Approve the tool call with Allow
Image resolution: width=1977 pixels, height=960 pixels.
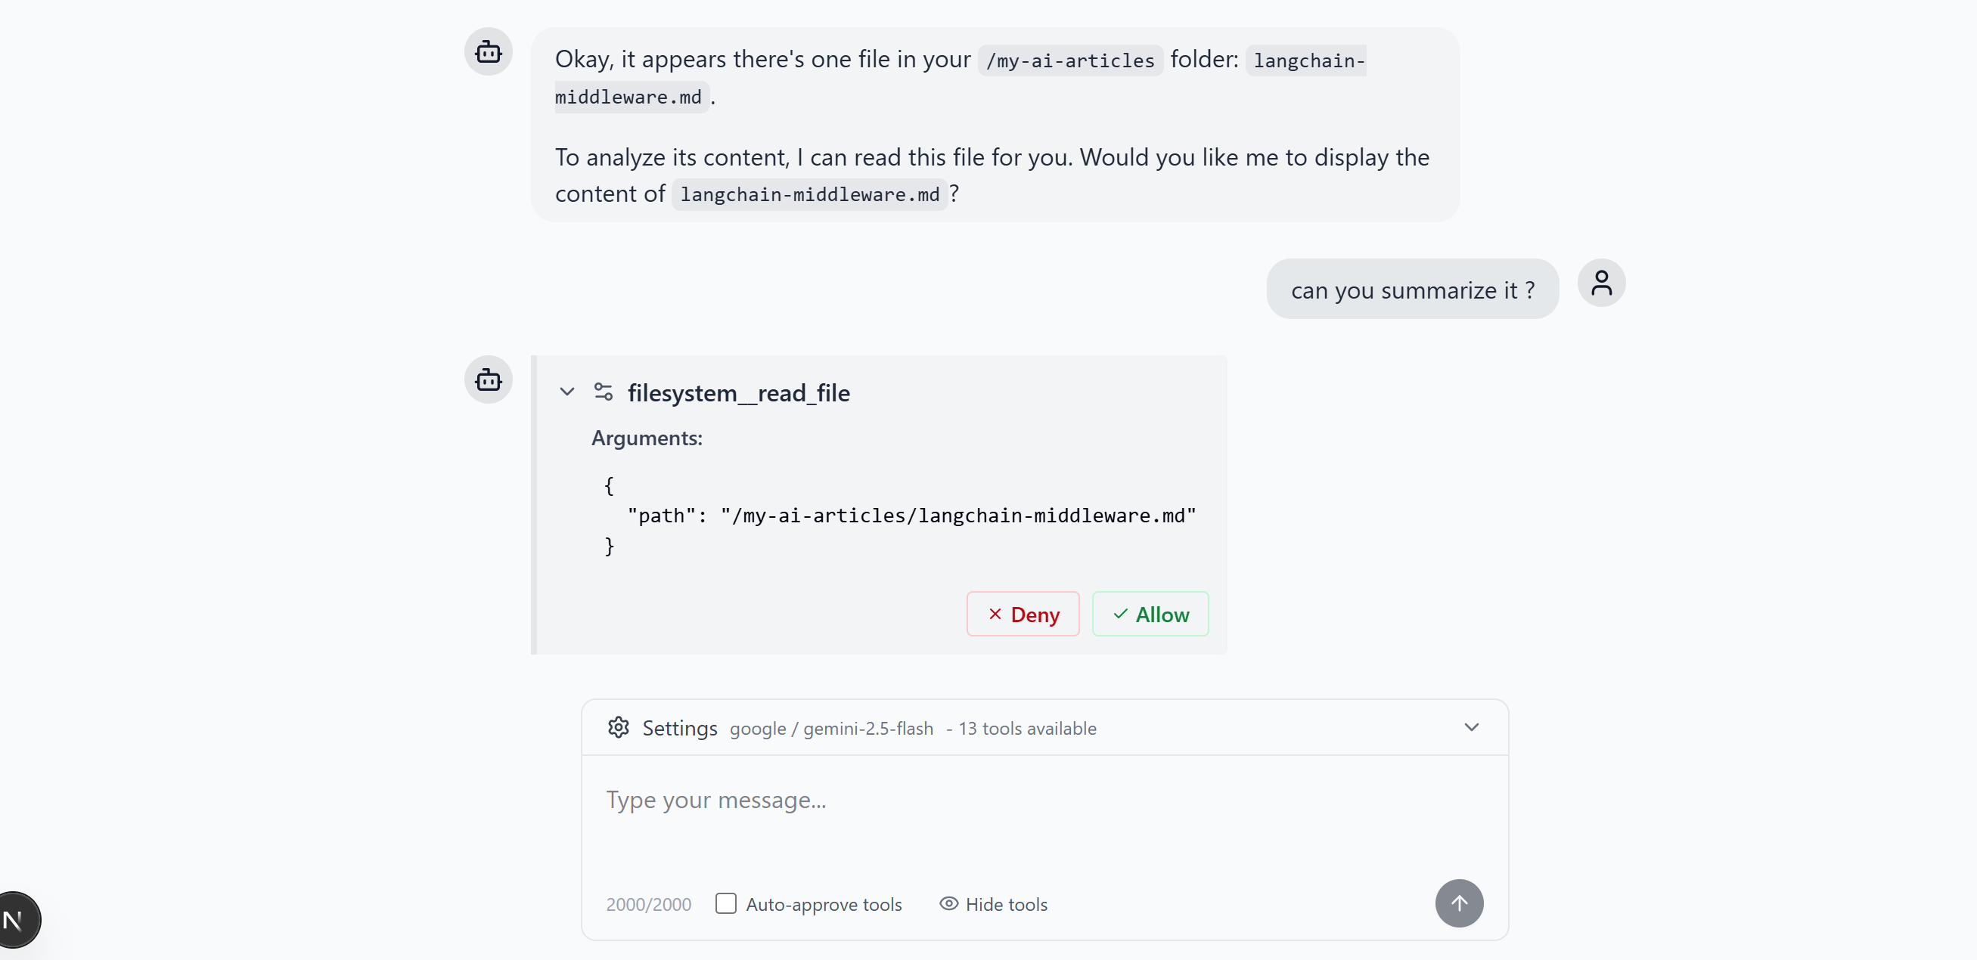coord(1150,614)
